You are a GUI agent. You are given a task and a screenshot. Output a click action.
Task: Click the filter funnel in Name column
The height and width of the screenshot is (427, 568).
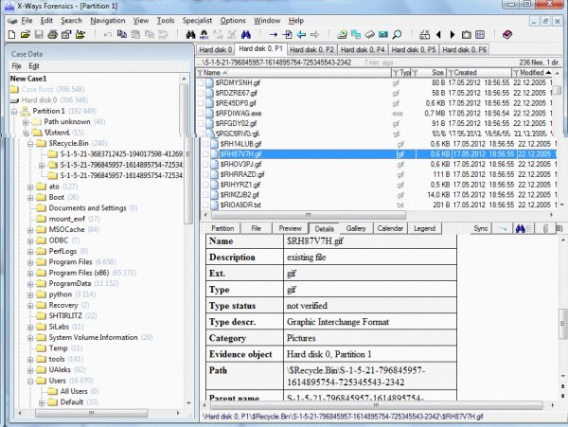pos(200,73)
